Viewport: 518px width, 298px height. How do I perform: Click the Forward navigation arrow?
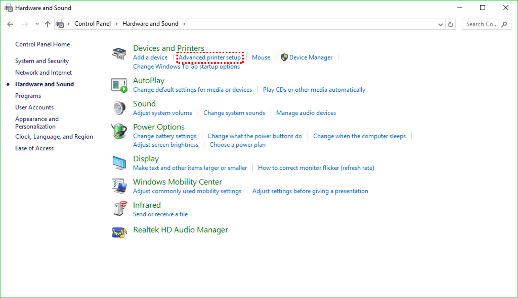[25, 24]
